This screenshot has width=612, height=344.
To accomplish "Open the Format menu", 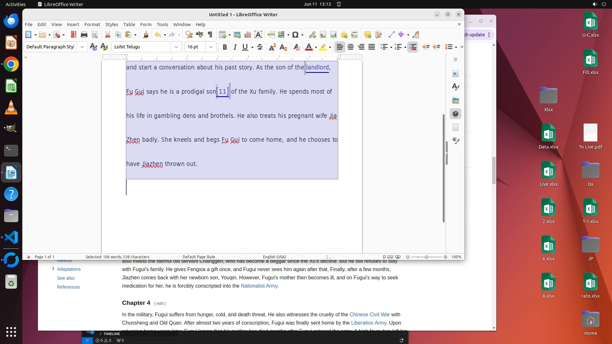I will pos(92,25).
